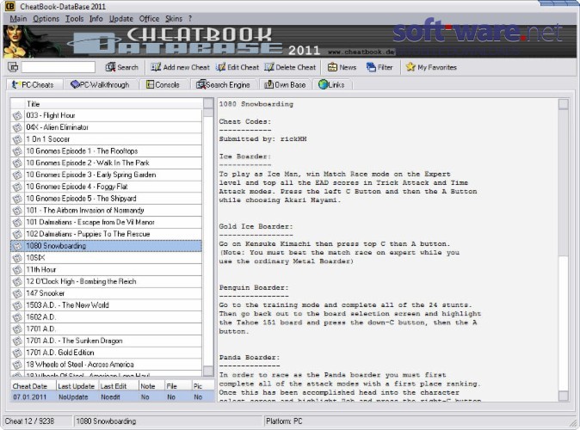The width and height of the screenshot is (580, 430).
Task: Click the Note column header
Action: [151, 386]
